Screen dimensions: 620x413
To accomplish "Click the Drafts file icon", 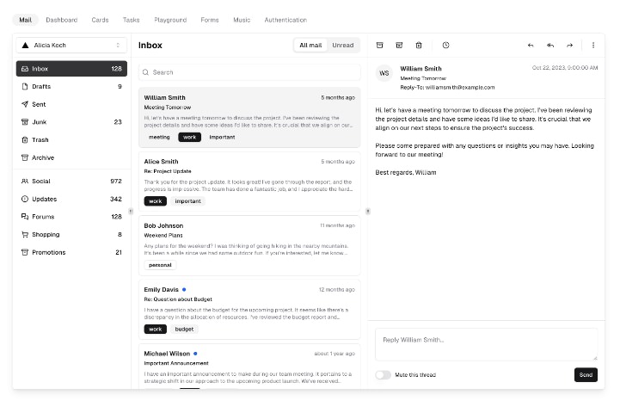I will point(25,86).
